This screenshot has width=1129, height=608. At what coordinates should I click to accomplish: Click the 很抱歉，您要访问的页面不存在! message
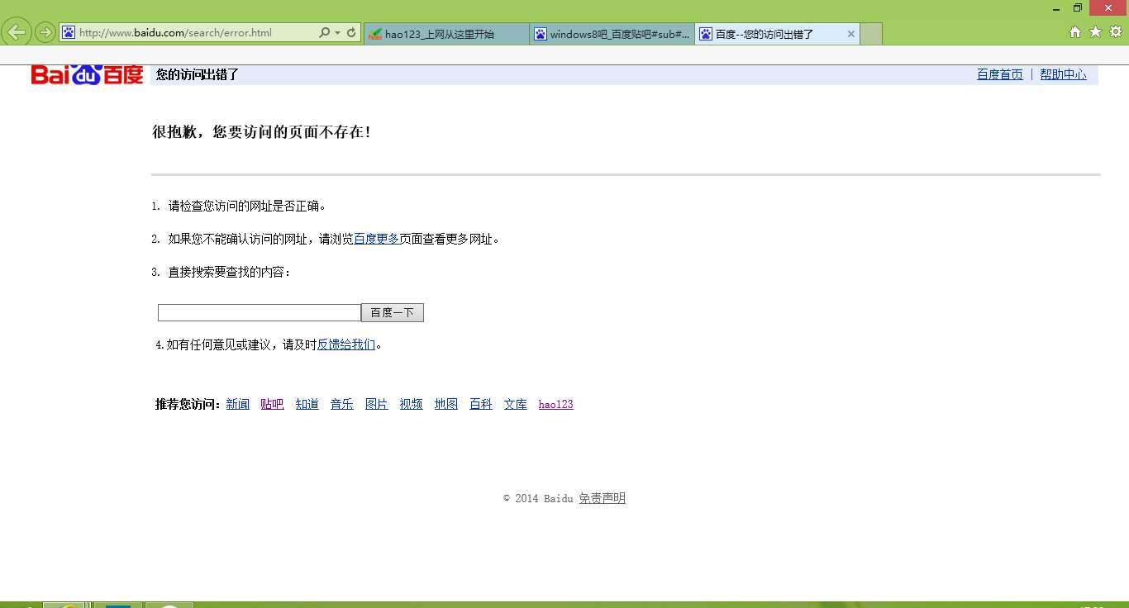point(261,131)
